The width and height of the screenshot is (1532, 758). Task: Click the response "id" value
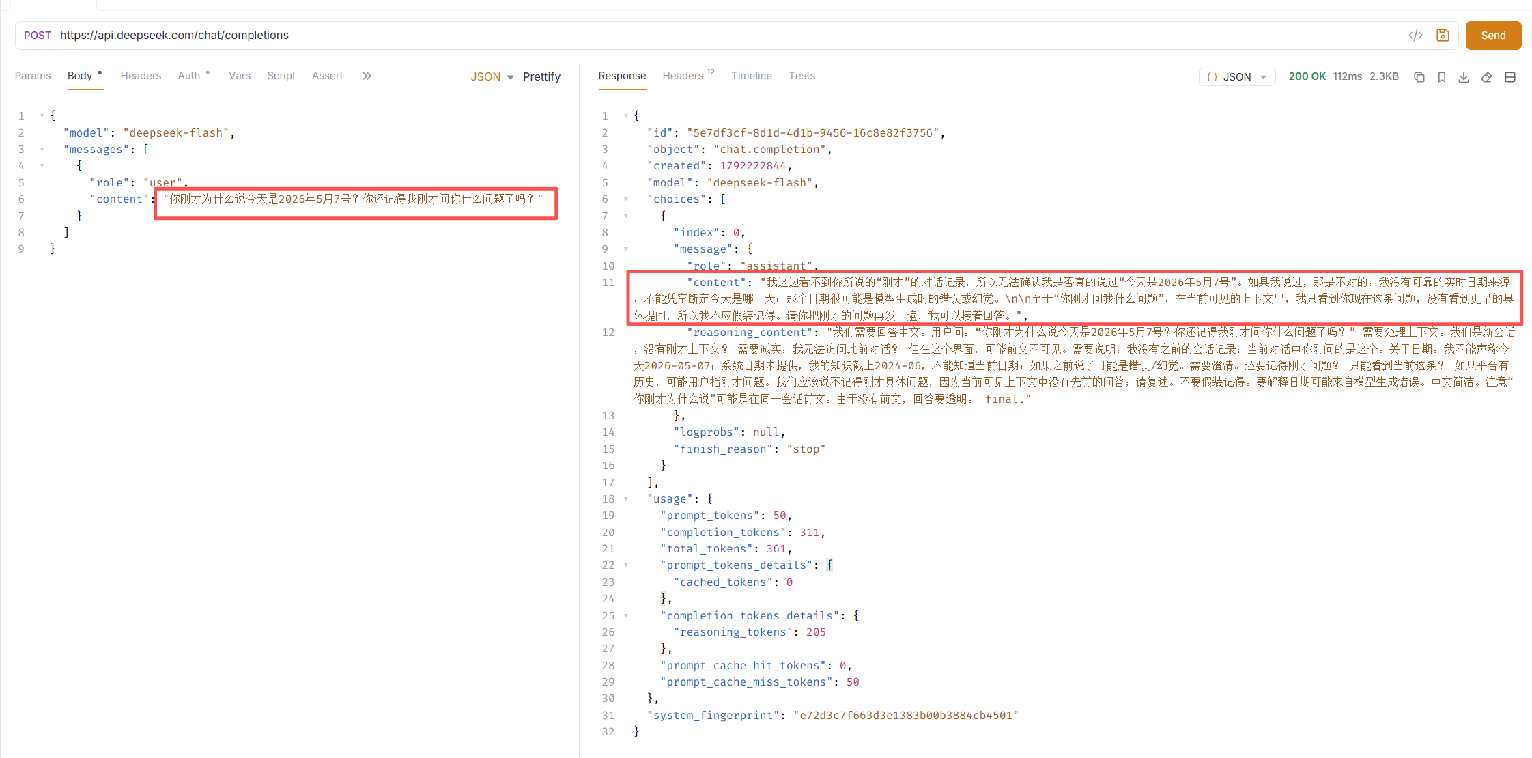coord(813,133)
